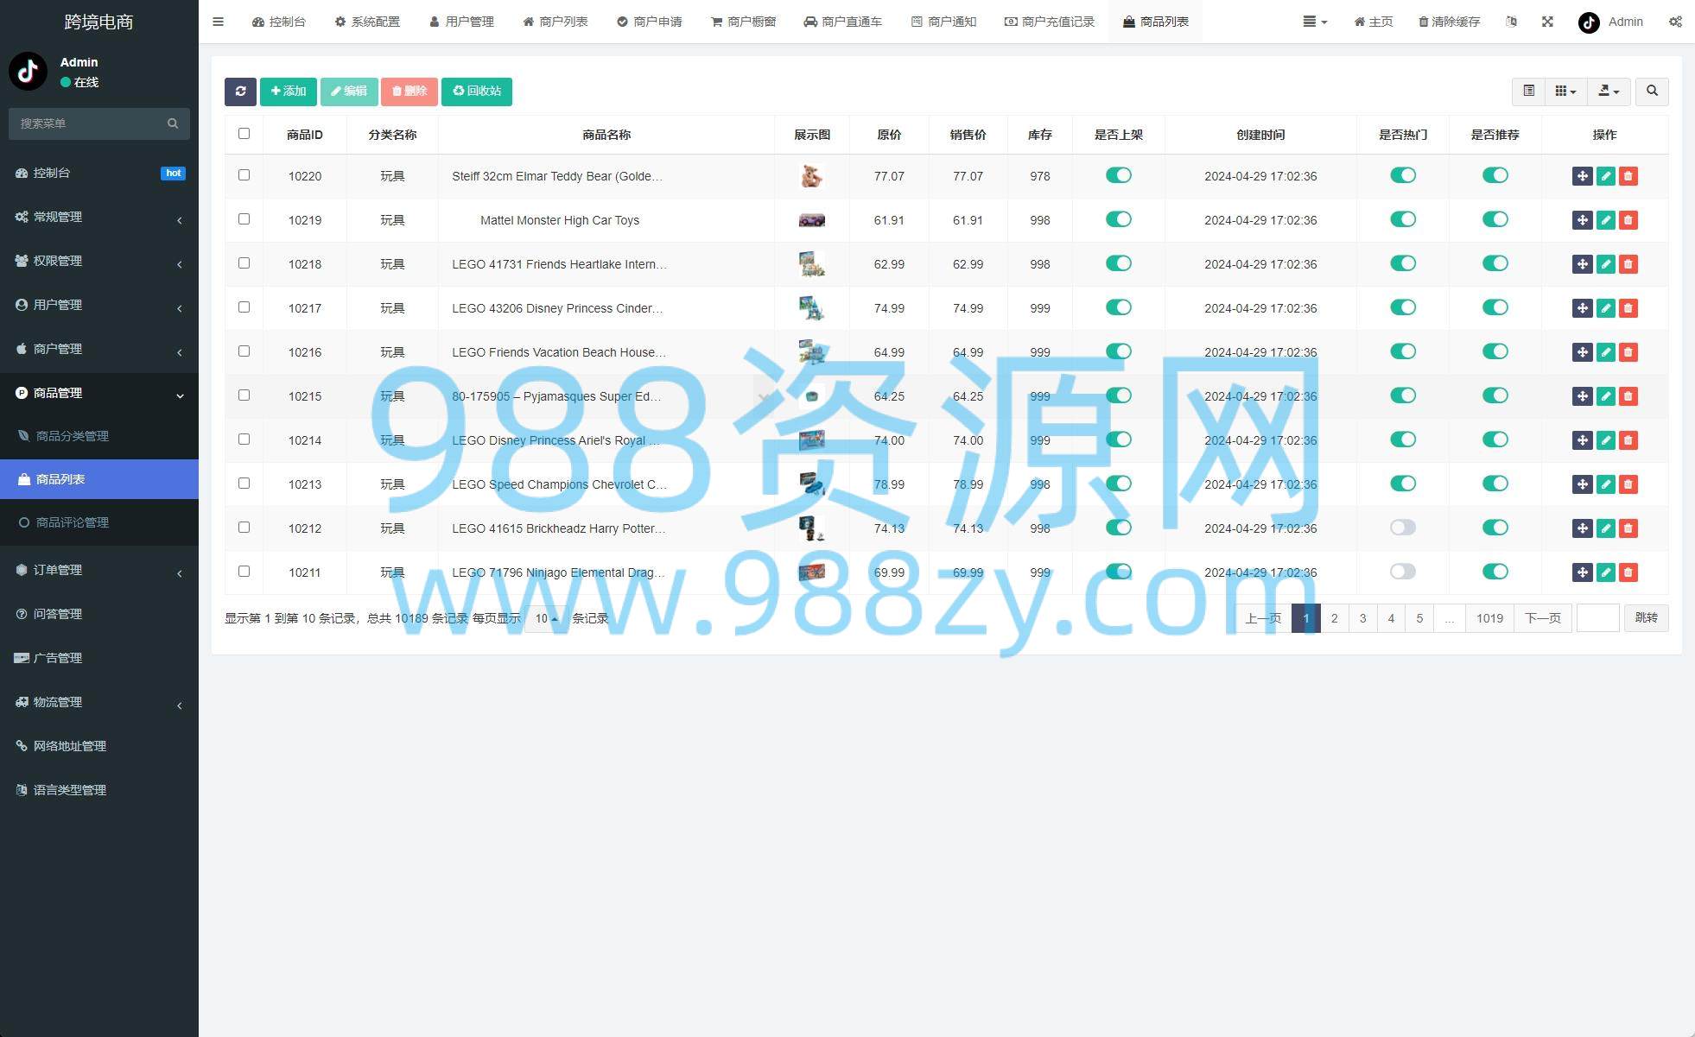
Task: Click the green edit pencil icon for product 10219
Action: (1605, 220)
